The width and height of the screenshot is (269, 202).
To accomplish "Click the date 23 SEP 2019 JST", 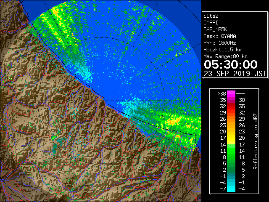I will pyautogui.click(x=235, y=74).
